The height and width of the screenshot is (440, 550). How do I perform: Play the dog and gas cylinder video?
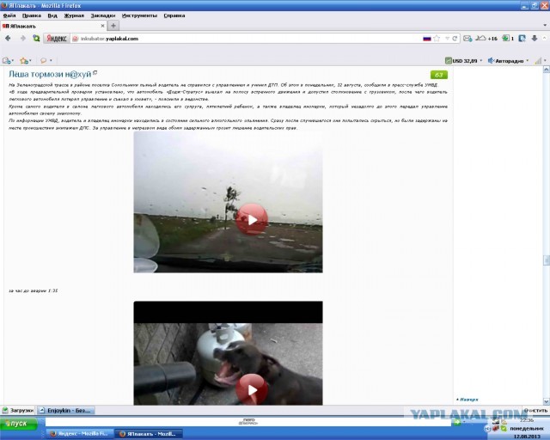(252, 389)
